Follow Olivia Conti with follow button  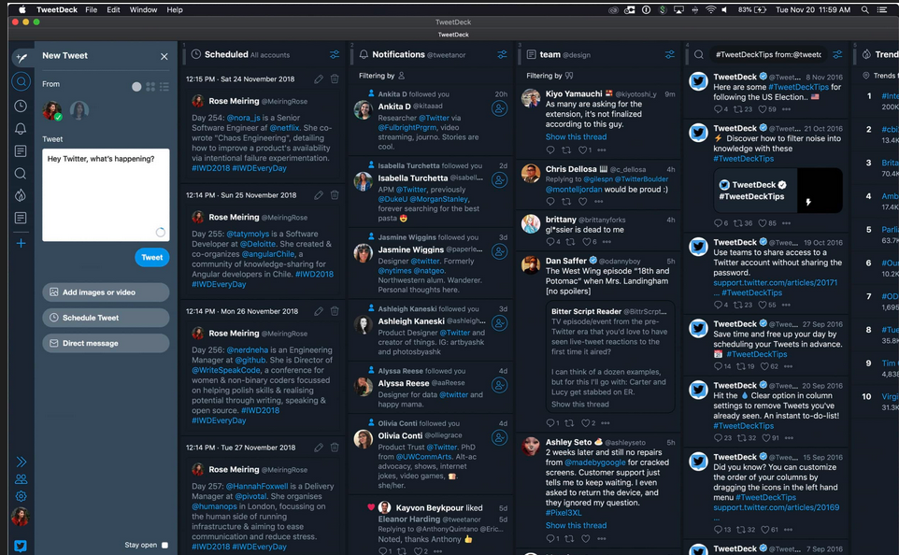(x=500, y=438)
